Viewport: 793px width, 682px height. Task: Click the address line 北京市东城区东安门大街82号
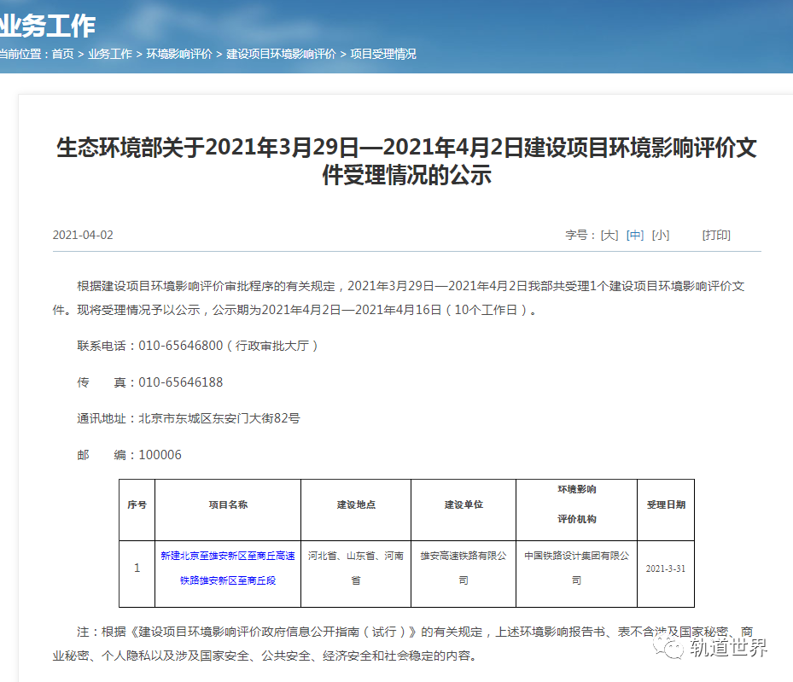(188, 418)
